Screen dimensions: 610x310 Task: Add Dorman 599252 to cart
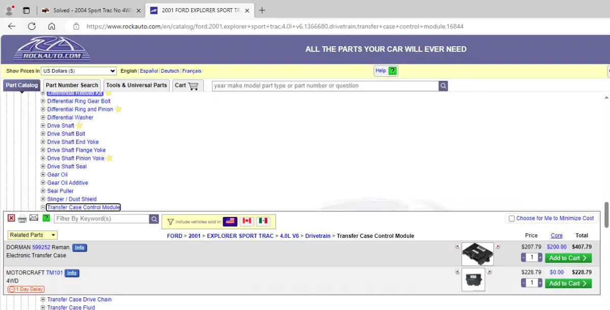click(568, 258)
